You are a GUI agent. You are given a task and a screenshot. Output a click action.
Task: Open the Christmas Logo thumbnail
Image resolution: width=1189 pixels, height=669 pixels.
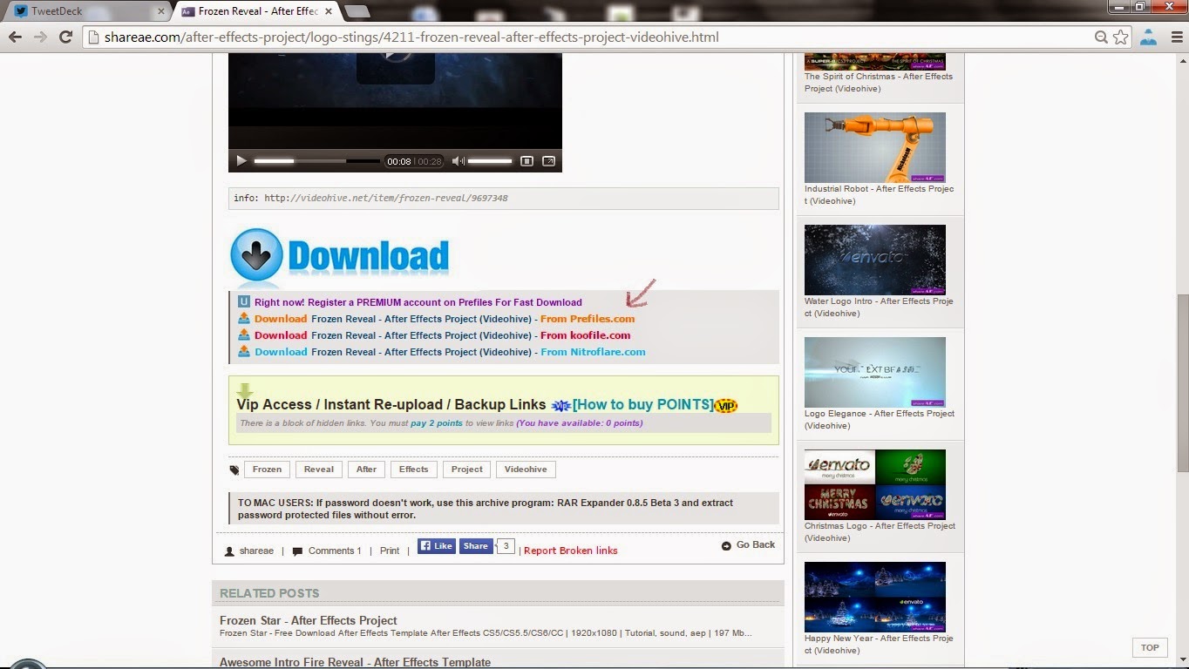click(874, 484)
